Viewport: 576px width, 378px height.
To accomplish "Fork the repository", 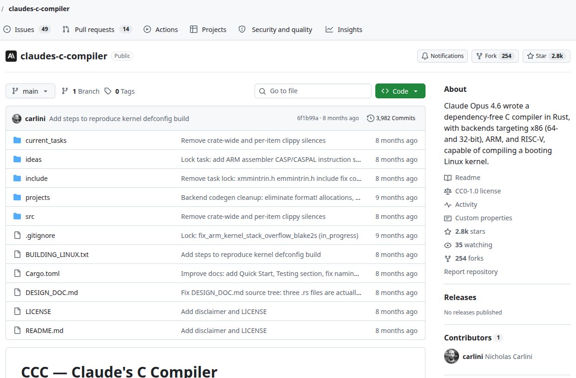I will pos(495,56).
